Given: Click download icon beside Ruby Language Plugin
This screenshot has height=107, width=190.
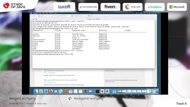Looking at the screenshot, I should 45,80.
